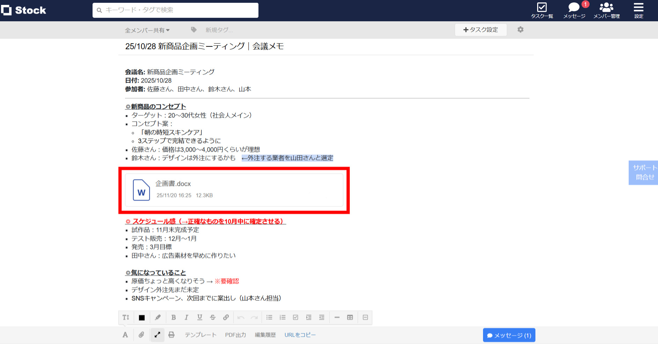The width and height of the screenshot is (658, 344).
Task: Insert a hyperlink using the chain icon
Action: click(x=226, y=317)
